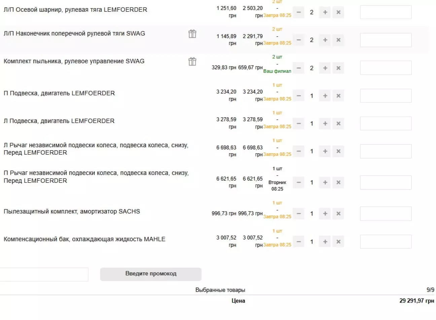
Task: Remove Осевой шарнир LEMFOERDER from cart
Action: (338, 12)
